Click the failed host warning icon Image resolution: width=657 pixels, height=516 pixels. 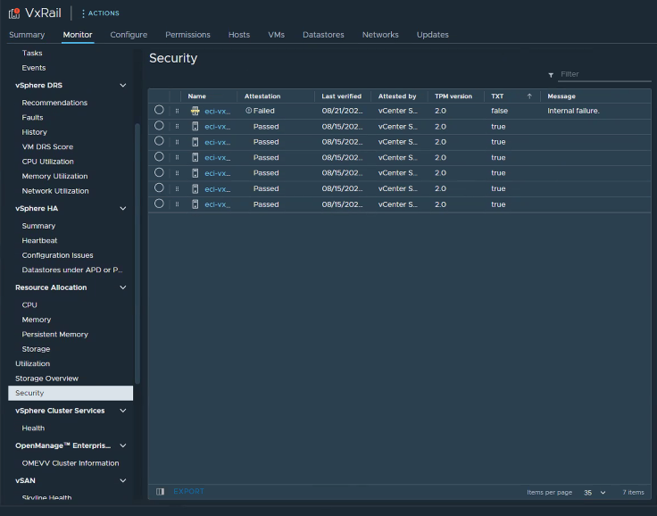click(195, 111)
